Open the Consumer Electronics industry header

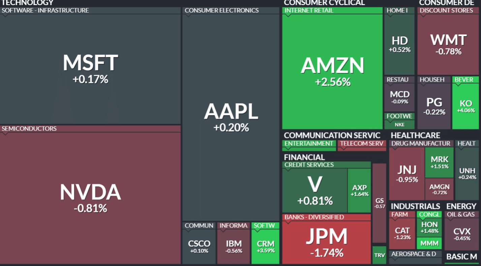(x=222, y=10)
